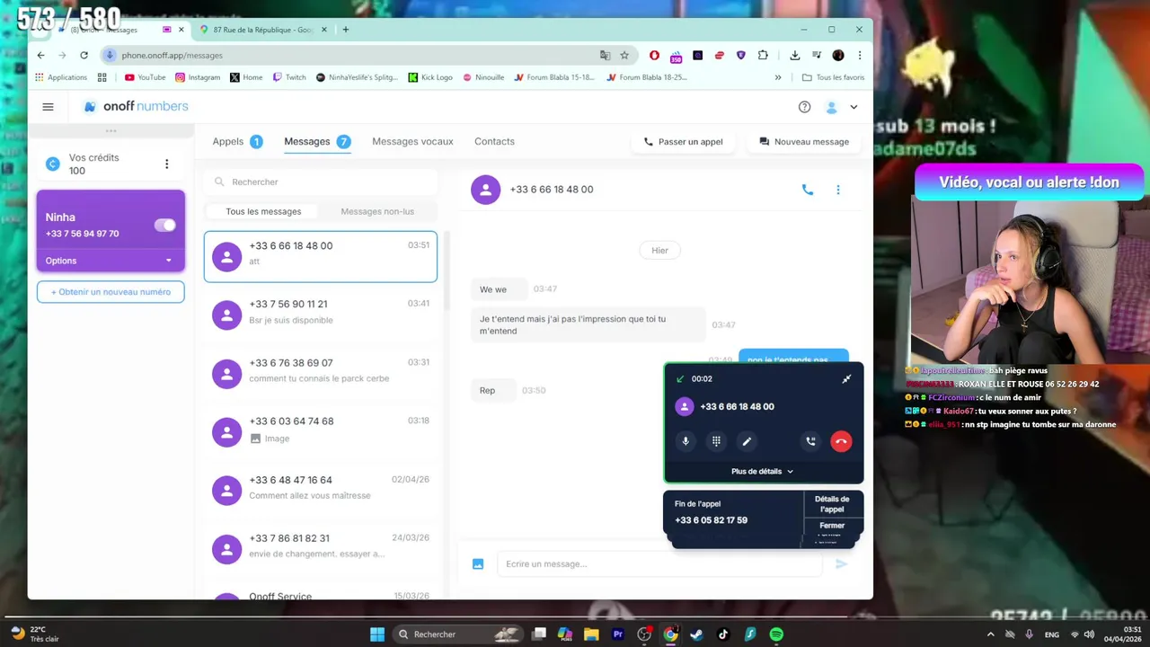Open the hamburger navigation menu
Viewport: 1150px width, 647px height.
click(x=49, y=107)
